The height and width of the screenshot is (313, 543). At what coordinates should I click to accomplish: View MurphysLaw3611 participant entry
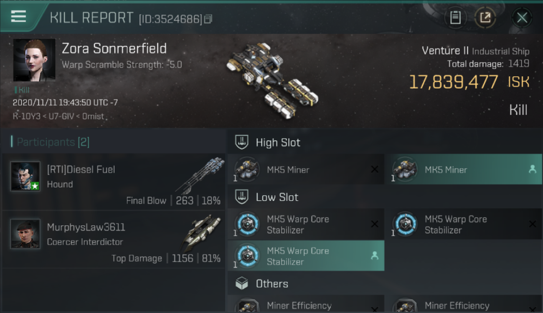[114, 240]
